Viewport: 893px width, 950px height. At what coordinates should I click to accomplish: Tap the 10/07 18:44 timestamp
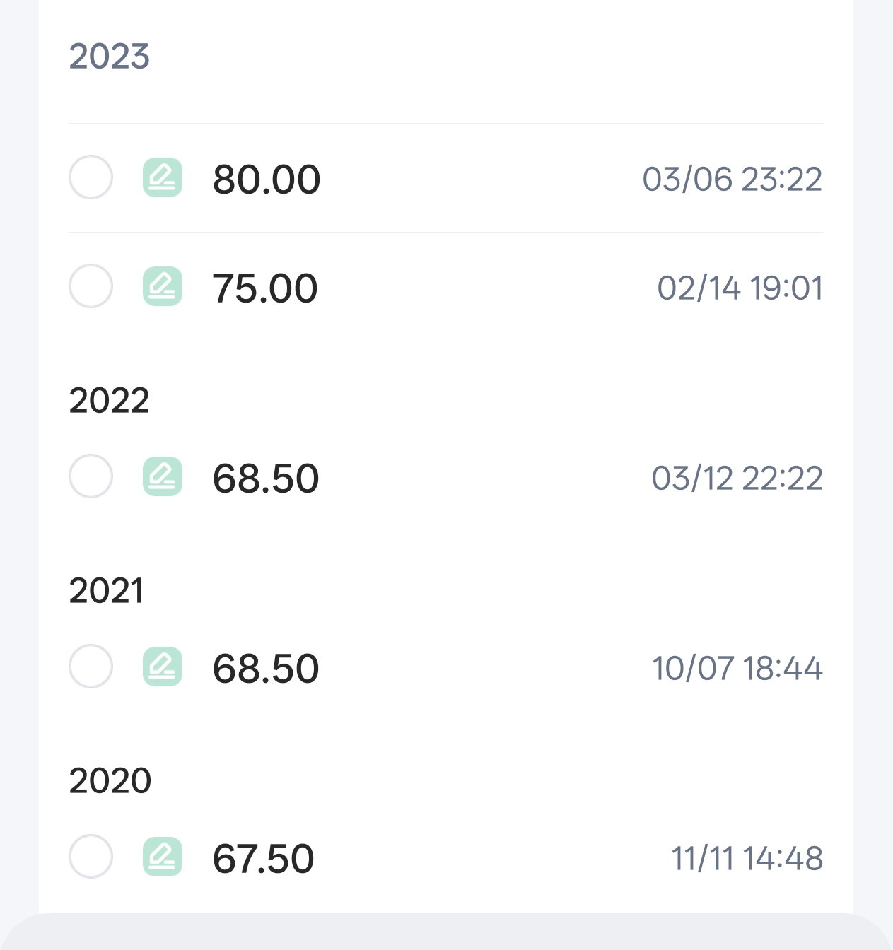(x=737, y=668)
